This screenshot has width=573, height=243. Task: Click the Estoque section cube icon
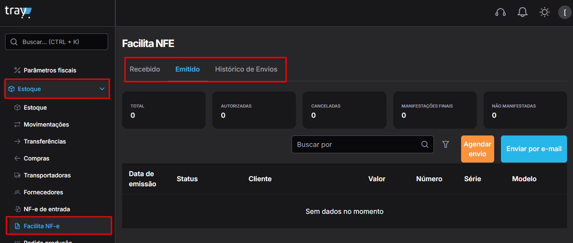pyautogui.click(x=11, y=89)
